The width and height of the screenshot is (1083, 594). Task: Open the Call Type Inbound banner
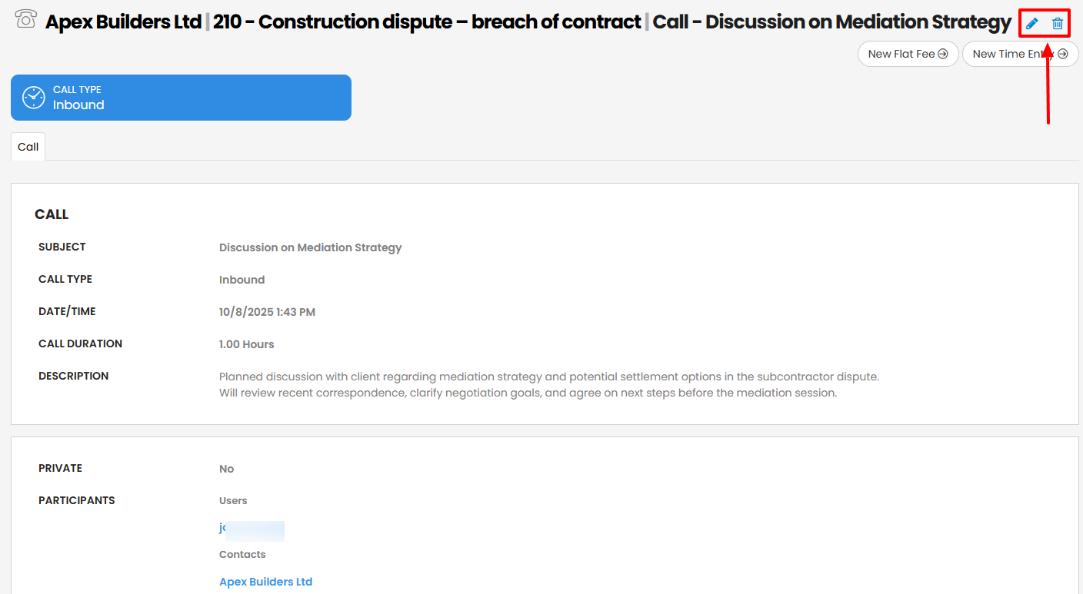181,97
